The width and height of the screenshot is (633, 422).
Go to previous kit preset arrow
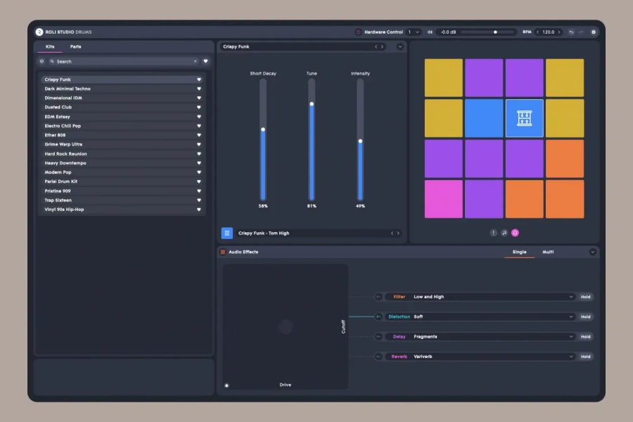tap(376, 47)
